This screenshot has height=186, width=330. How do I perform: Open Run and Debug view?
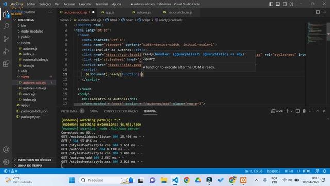point(6,51)
